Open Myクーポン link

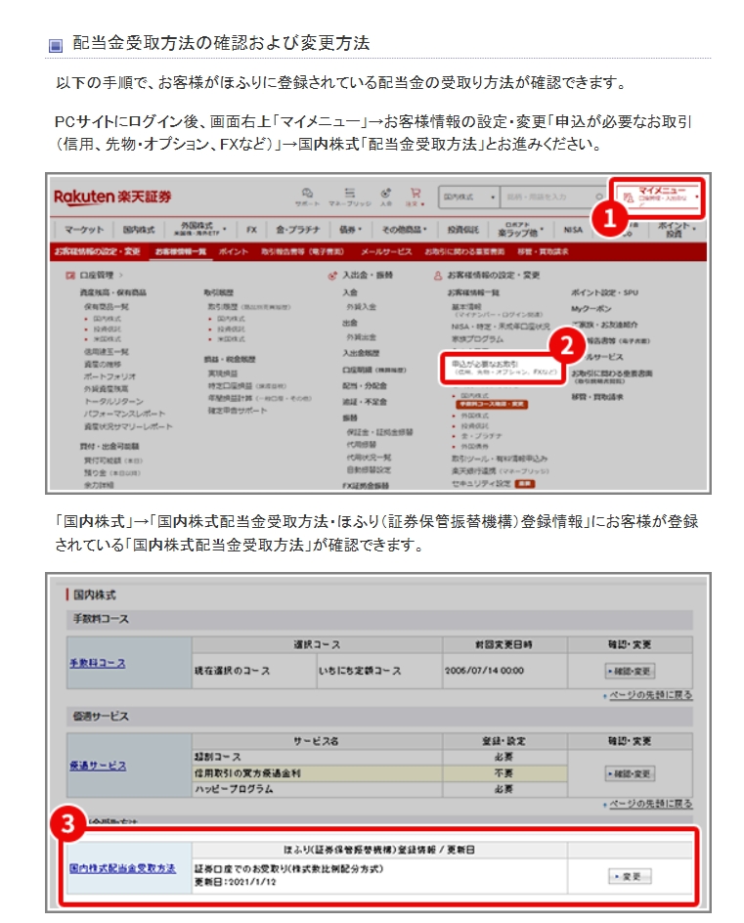click(x=591, y=308)
